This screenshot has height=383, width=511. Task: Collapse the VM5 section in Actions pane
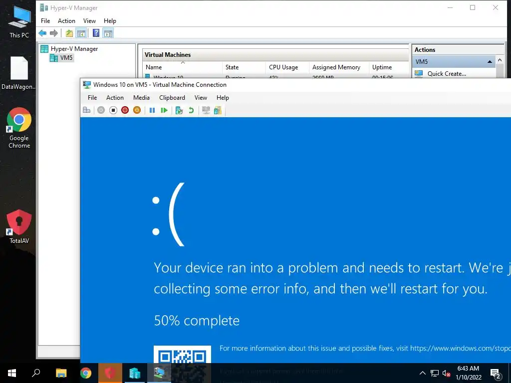[490, 61]
